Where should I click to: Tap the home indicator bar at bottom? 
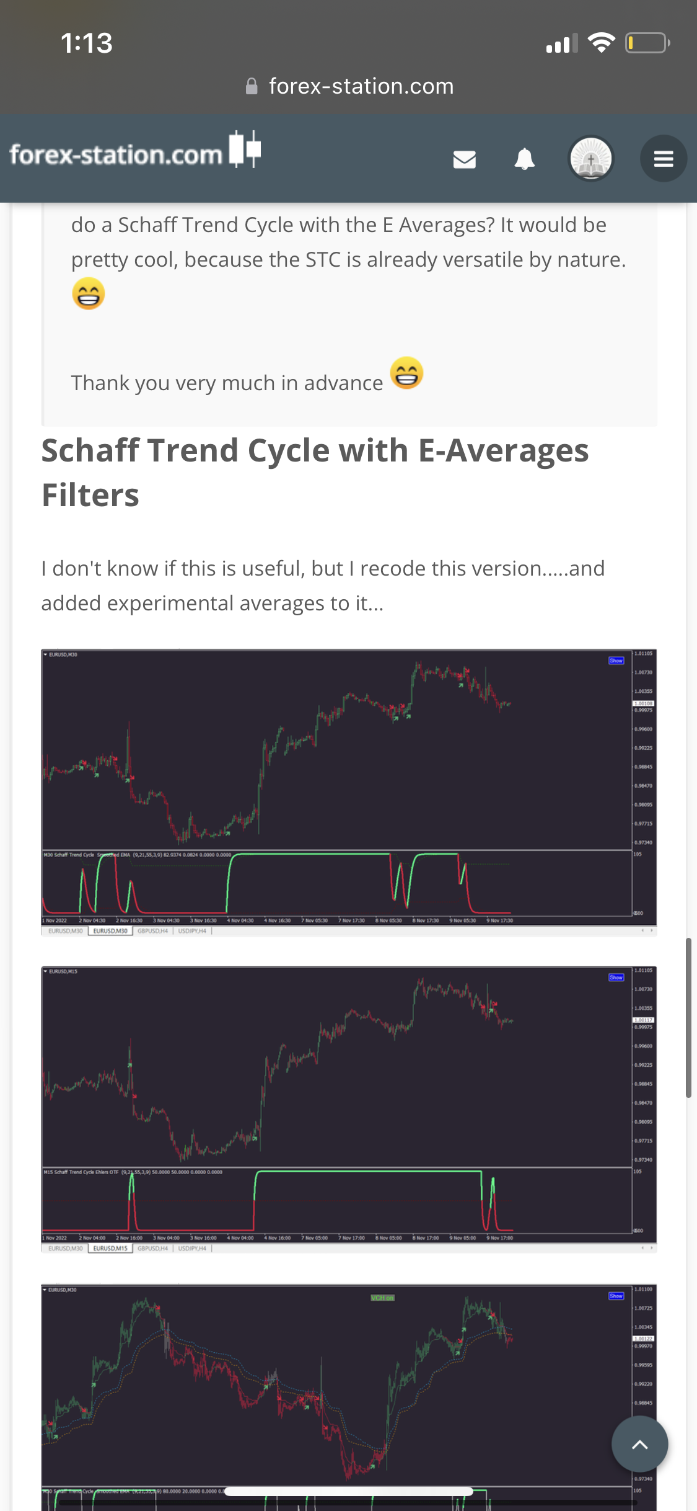pyautogui.click(x=348, y=1491)
